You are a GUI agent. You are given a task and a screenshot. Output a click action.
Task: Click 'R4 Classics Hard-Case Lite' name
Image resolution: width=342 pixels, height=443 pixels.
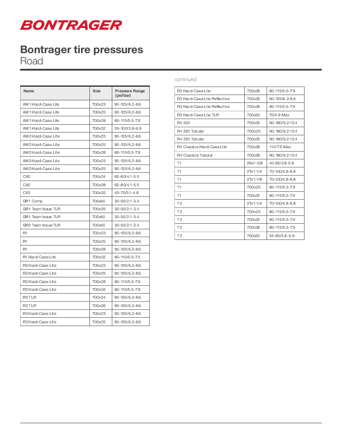pos(202,147)
